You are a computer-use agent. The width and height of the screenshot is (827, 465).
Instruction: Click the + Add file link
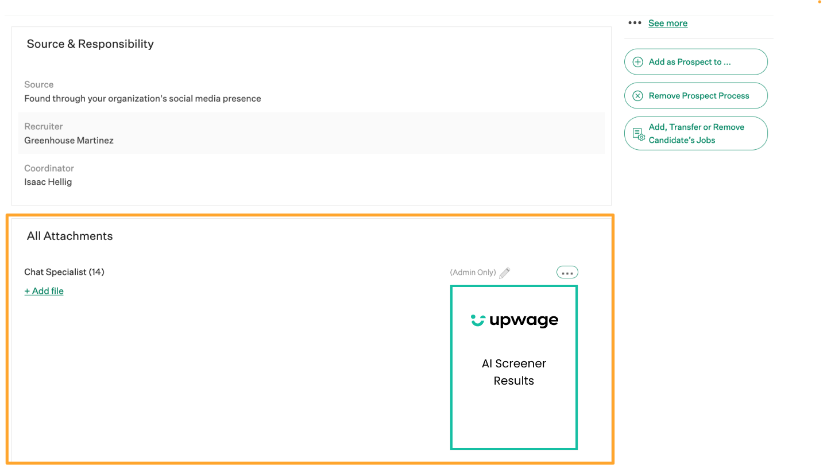pyautogui.click(x=44, y=291)
